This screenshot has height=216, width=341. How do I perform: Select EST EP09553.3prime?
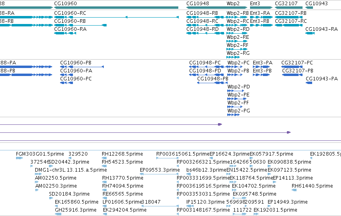160,170
